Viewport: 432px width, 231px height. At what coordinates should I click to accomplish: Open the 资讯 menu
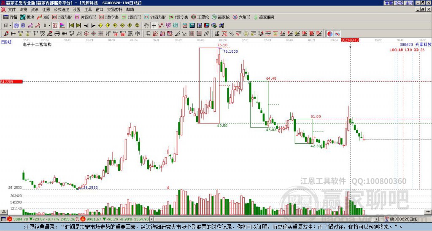click(35, 10)
